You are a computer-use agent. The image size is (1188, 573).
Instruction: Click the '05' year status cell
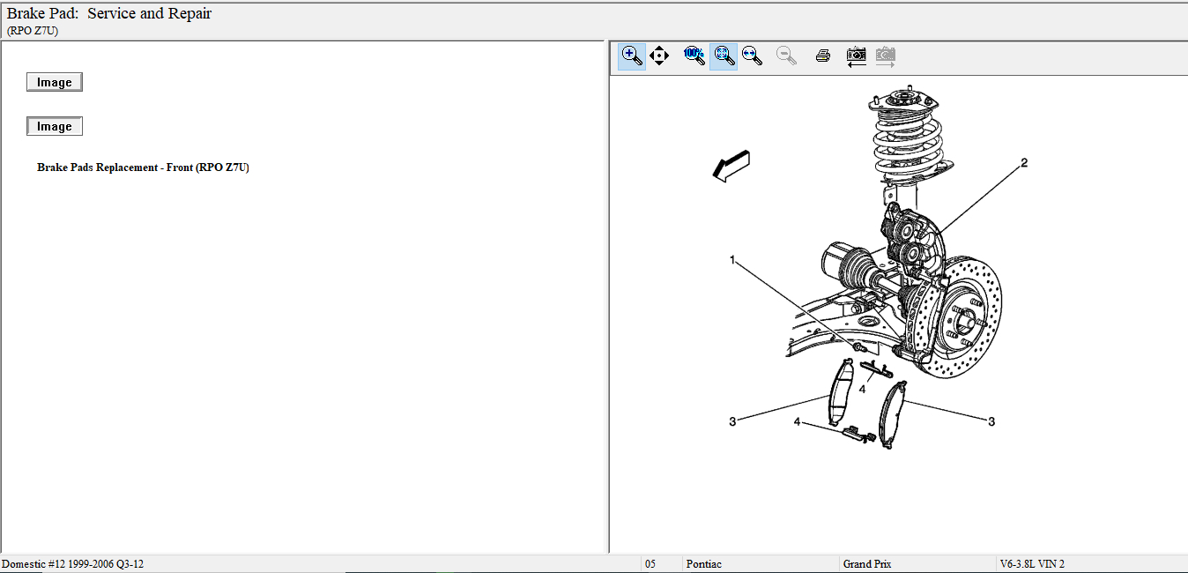tap(650, 564)
